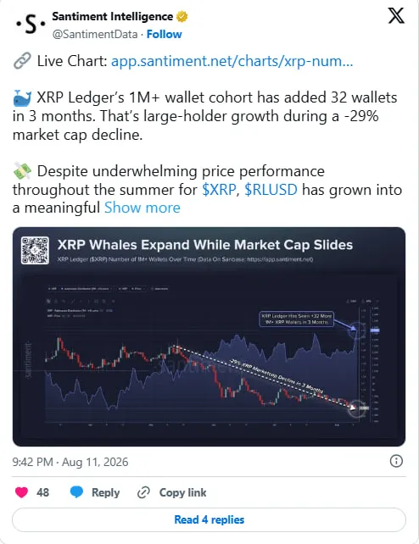The height and width of the screenshot is (544, 419).
Task: Open the XRP Whales chart image
Action: (x=209, y=336)
